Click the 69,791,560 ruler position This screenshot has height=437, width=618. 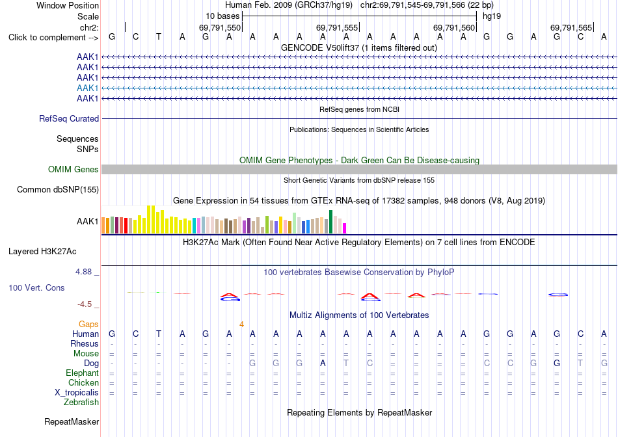click(x=454, y=27)
